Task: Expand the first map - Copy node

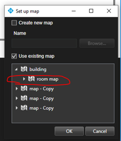Action: [x=17, y=88]
